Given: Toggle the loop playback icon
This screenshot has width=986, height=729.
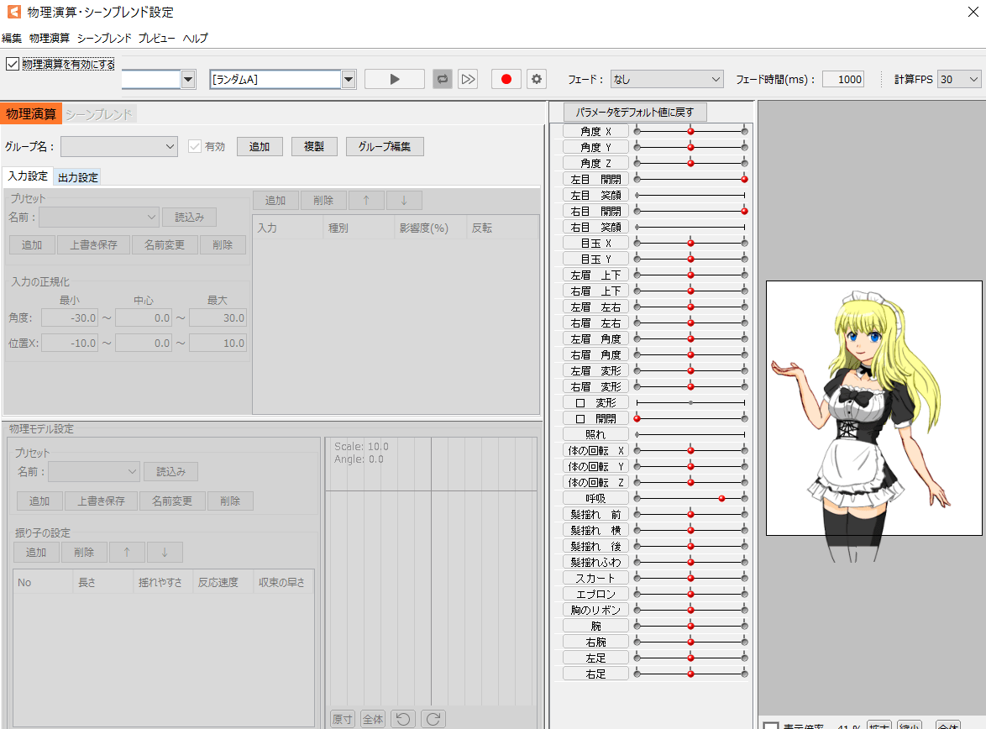Looking at the screenshot, I should click(443, 78).
